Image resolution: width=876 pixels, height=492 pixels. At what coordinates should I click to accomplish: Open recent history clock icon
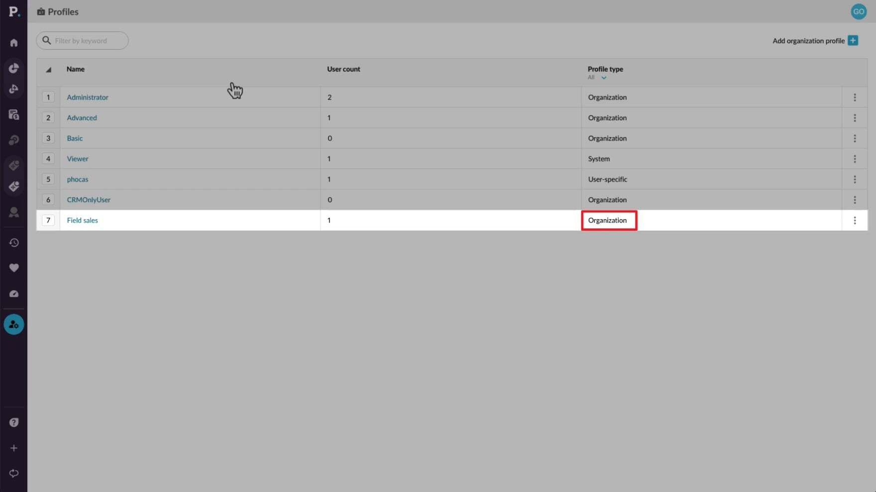coord(14,243)
